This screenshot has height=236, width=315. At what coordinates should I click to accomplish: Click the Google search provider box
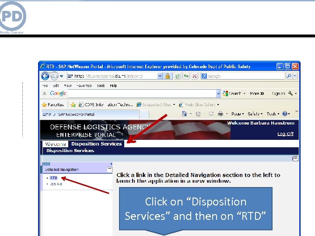point(243,76)
